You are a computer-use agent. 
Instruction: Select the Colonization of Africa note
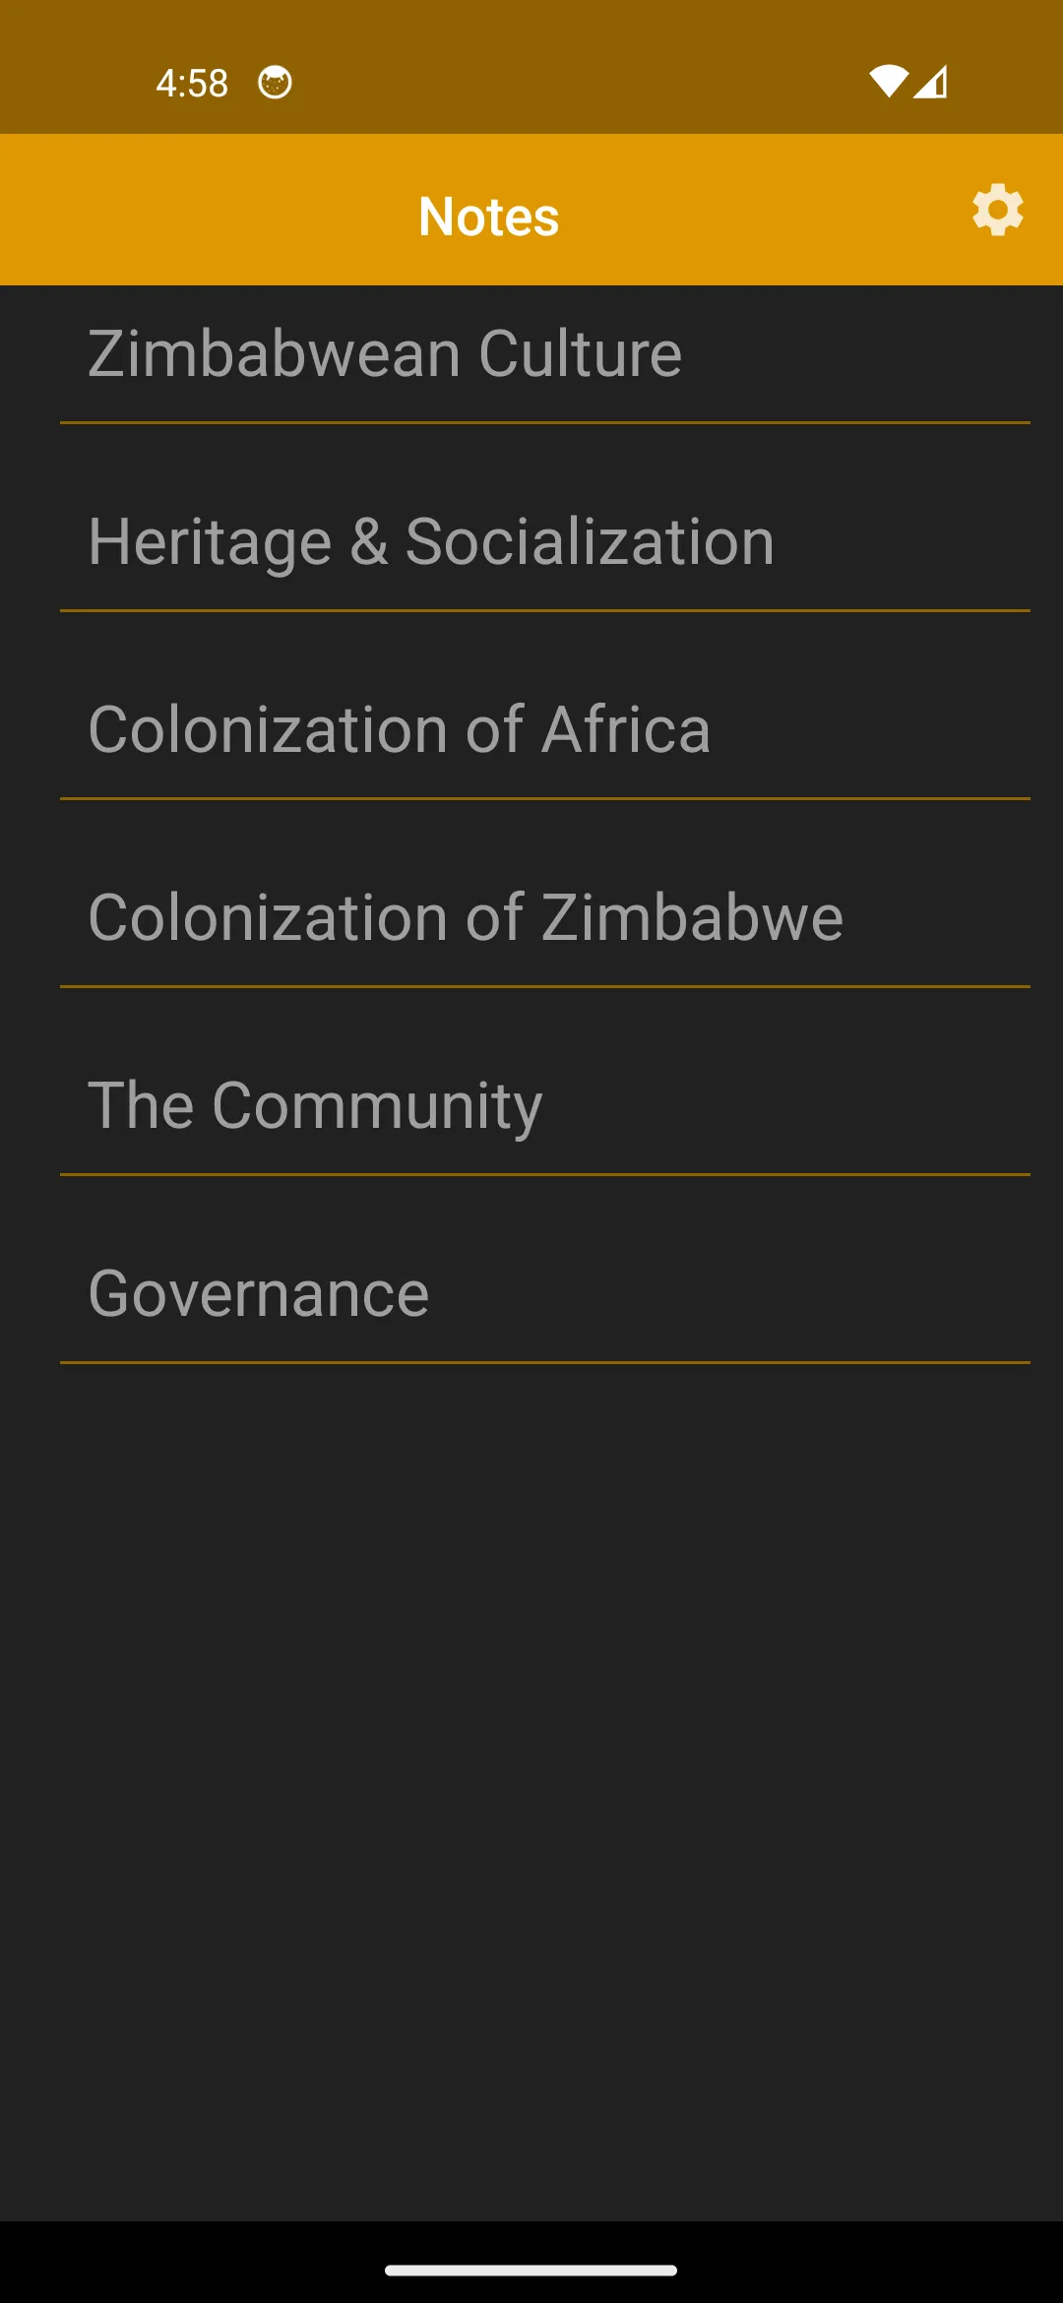(545, 729)
